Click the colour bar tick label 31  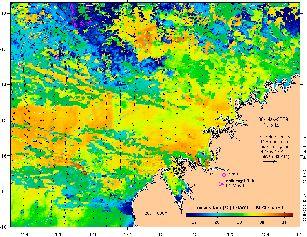pyautogui.click(x=284, y=222)
